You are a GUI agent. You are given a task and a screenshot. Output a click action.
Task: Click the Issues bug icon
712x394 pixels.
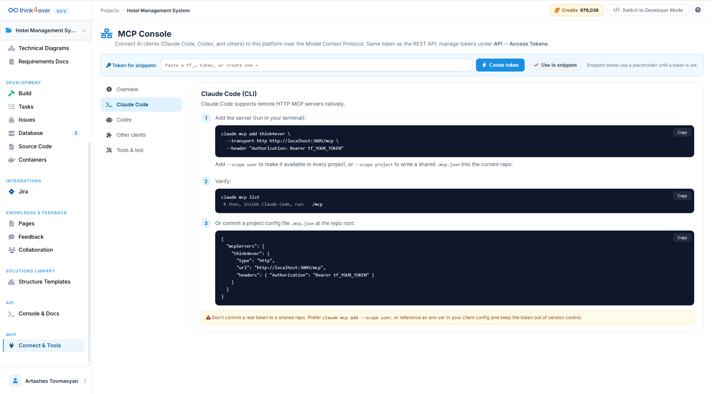[12, 120]
